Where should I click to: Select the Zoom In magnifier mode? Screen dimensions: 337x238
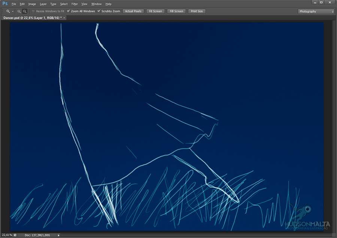[x=19, y=11]
